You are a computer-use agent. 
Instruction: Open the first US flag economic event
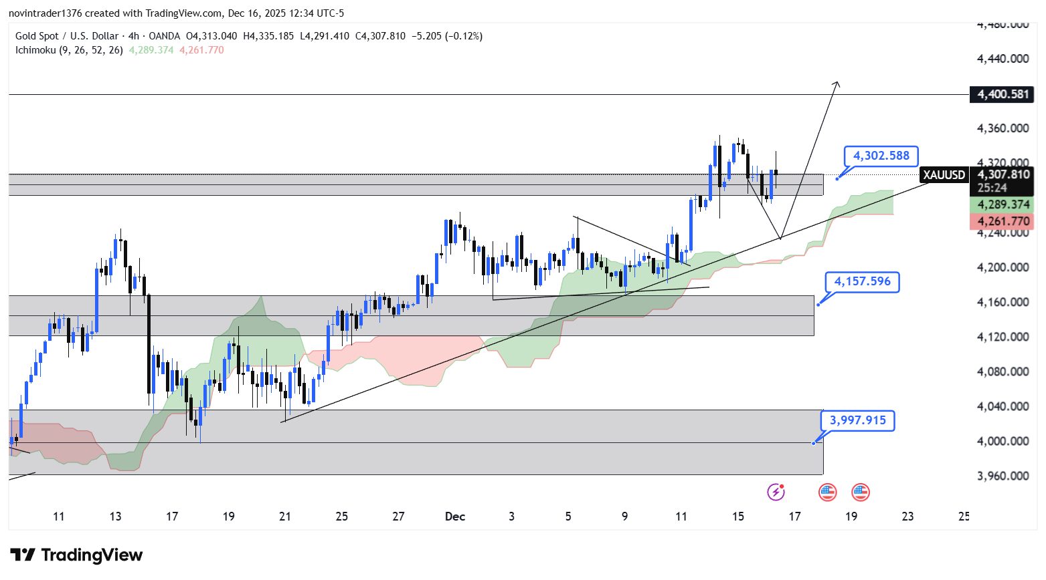pos(827,492)
